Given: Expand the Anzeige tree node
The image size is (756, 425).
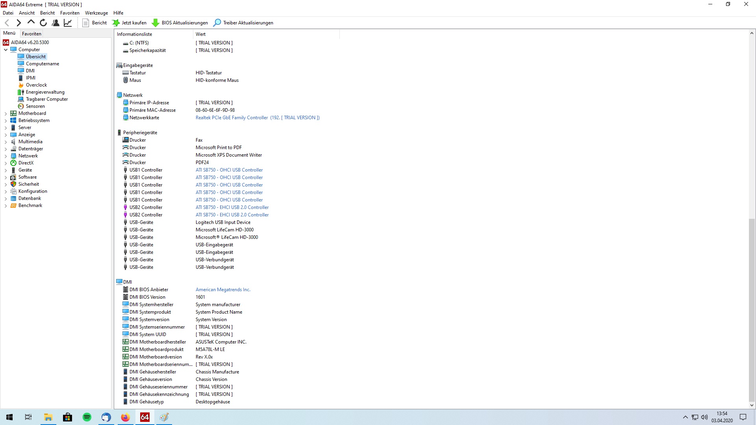Looking at the screenshot, I should [x=6, y=135].
